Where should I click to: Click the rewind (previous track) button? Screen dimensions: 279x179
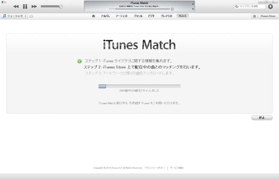pyautogui.click(x=16, y=7)
